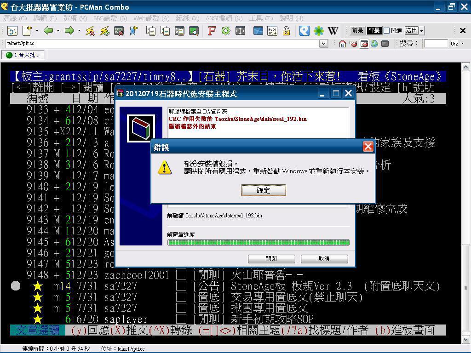
Task: Click the plain copy pages icon
Action: click(x=151, y=31)
